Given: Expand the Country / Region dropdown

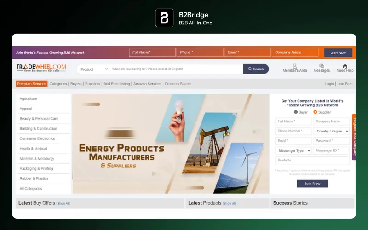Looking at the screenshot, I should [331, 131].
